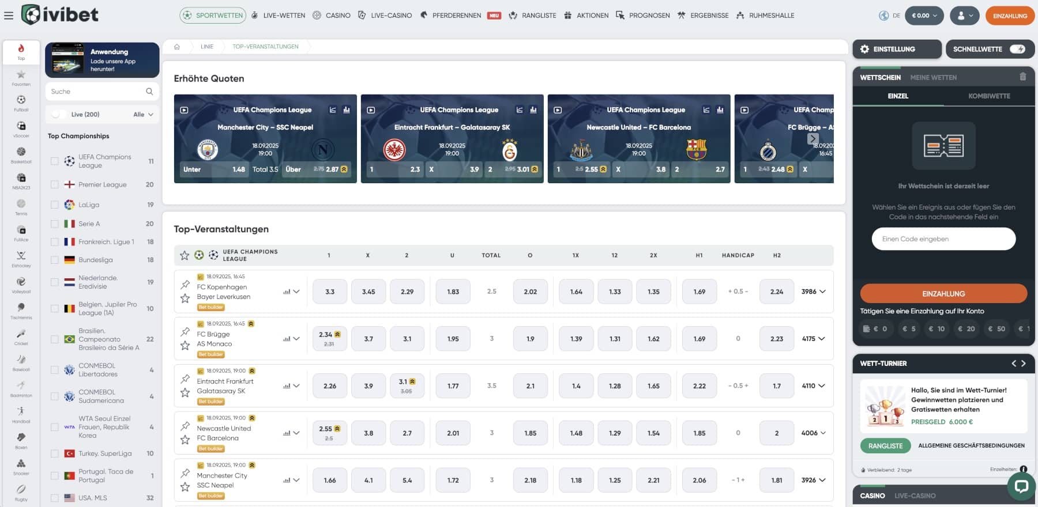Toggle the Live (200) switch
Screen dimensions: 1038x507
pyautogui.click(x=58, y=114)
